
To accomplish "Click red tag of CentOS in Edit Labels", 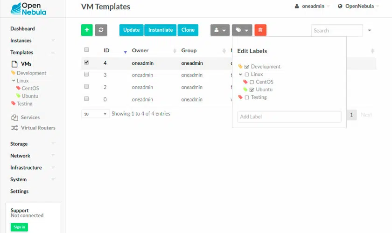I will [245, 82].
